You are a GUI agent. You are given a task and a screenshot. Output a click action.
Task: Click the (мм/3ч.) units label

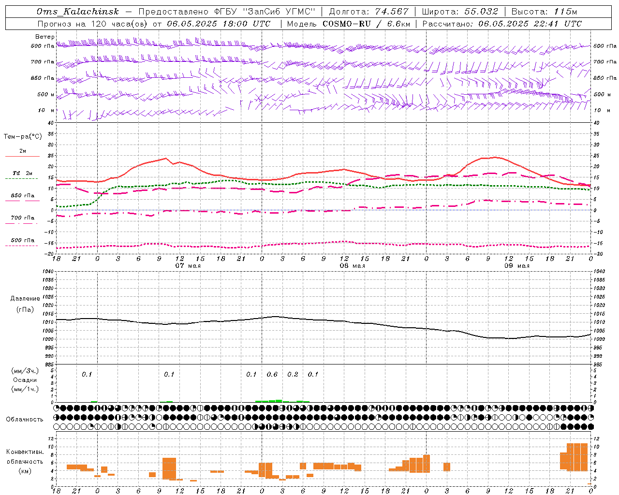pyautogui.click(x=25, y=371)
